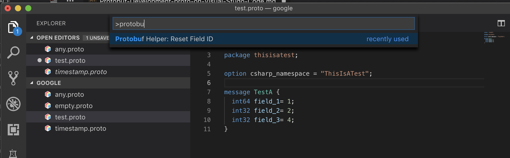Open any.proto from Open Editors list
The width and height of the screenshot is (510, 158).
tap(69, 49)
